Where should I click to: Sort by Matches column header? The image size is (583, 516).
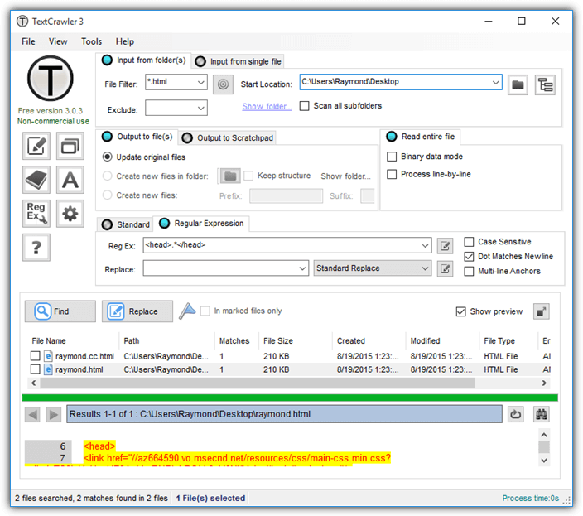234,341
